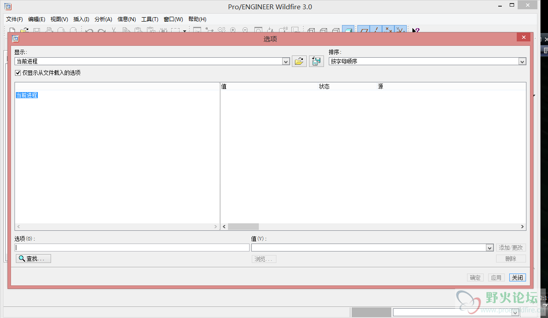Click Print icon in main window toolbar
Screen dimensions: 548x318
tap(49, 30)
